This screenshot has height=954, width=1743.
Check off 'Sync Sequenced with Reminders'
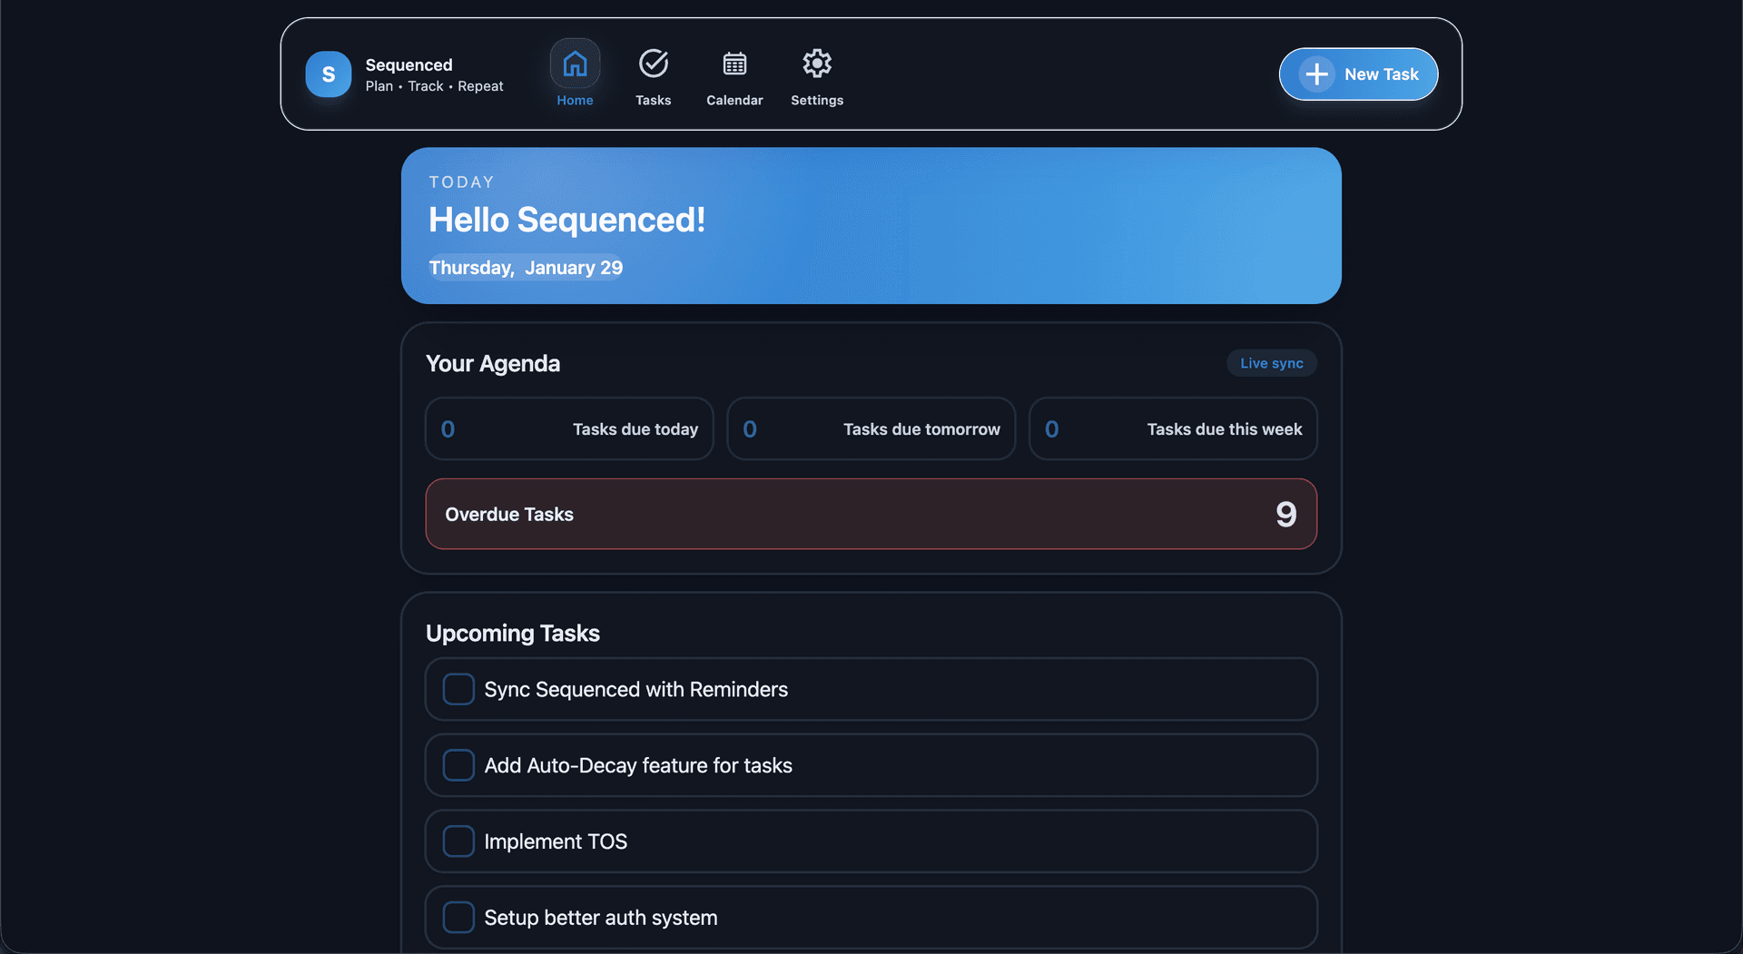click(x=458, y=689)
